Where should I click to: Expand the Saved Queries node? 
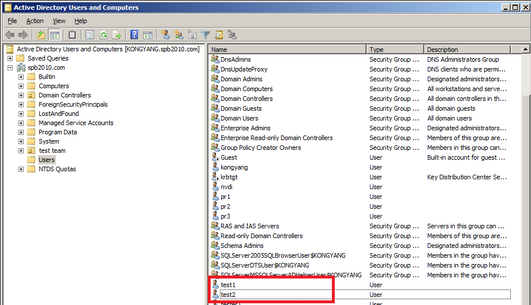tap(10, 58)
